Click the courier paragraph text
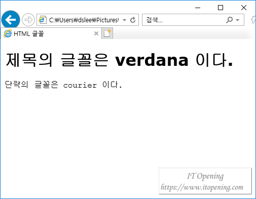 point(63,85)
